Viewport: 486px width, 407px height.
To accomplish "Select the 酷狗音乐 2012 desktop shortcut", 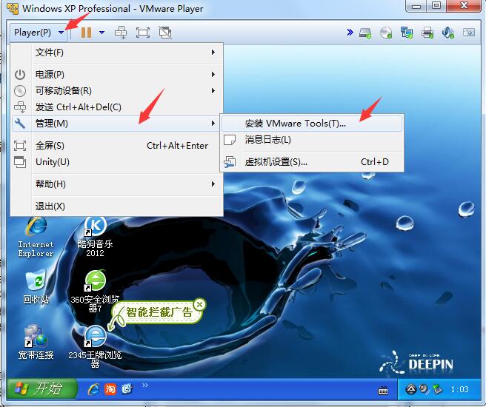I will [x=95, y=238].
